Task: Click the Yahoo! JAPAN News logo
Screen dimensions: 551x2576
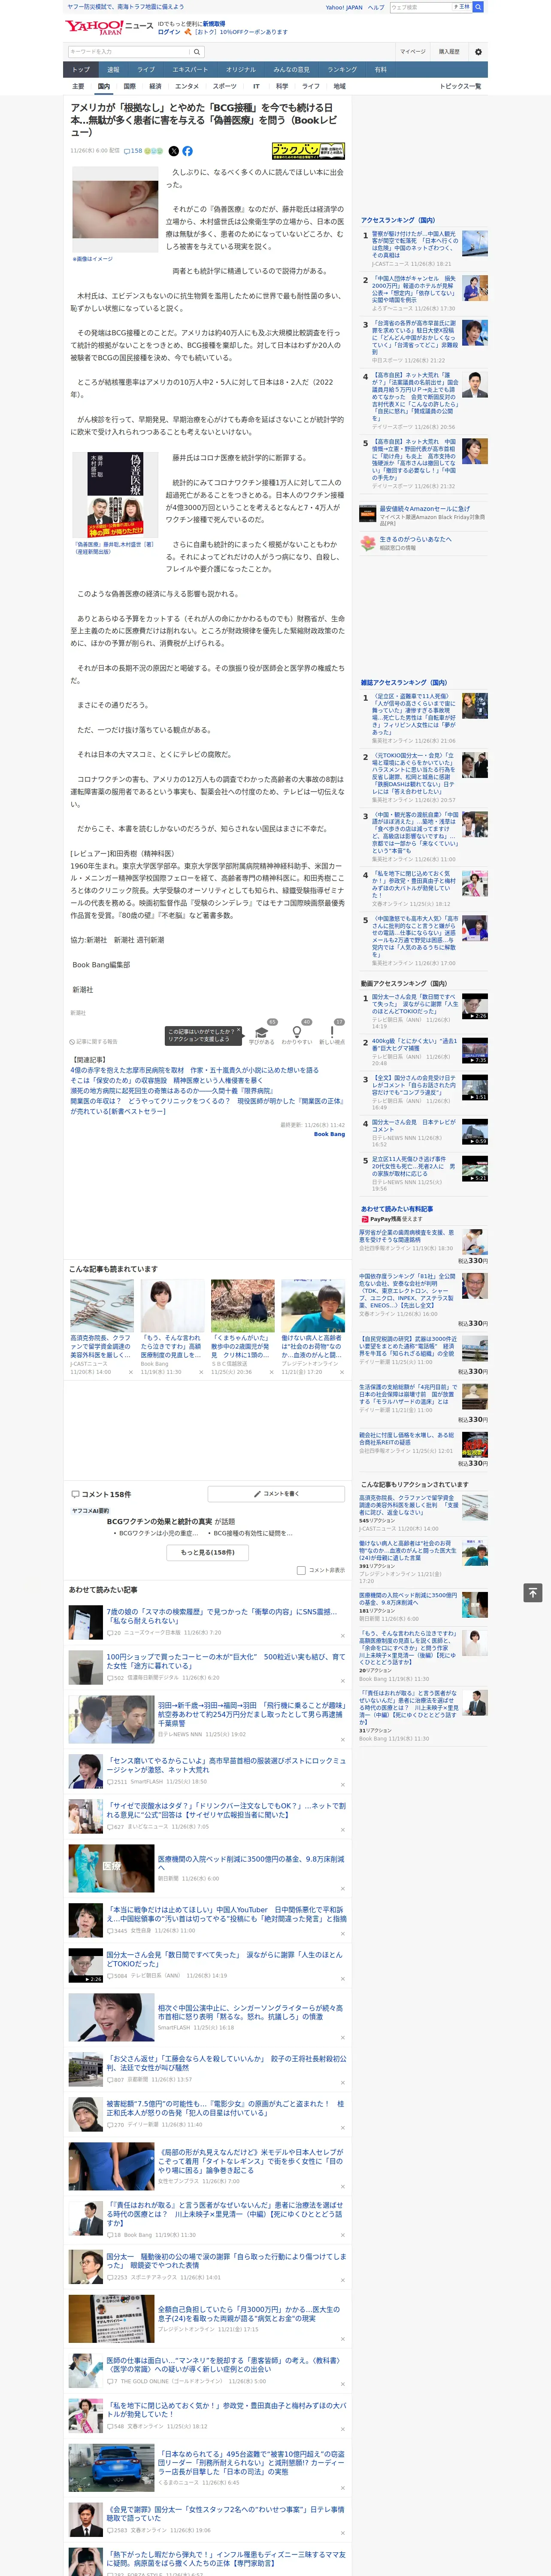Action: 110,28
